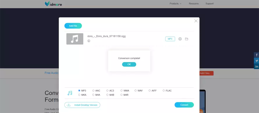Click the MP3 output format badge
The width and height of the screenshot is (259, 113).
pos(170,39)
